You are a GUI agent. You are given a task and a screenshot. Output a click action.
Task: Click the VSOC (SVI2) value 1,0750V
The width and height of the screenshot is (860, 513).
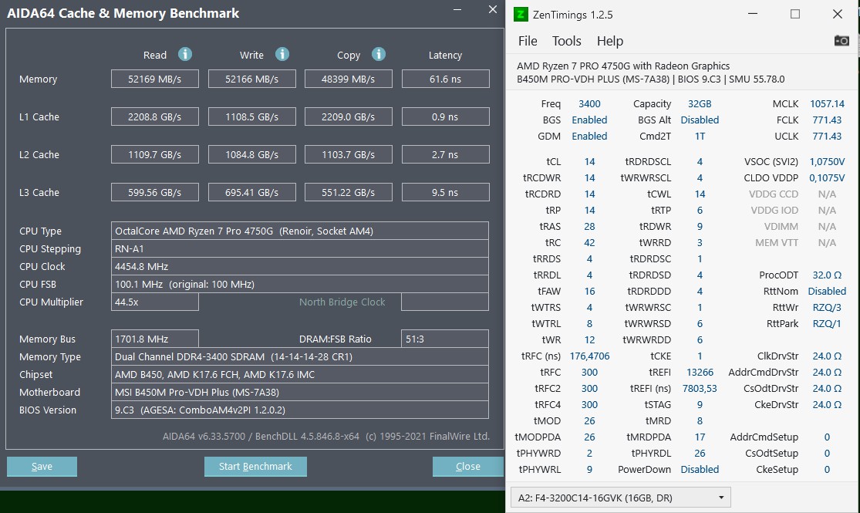[x=827, y=162]
